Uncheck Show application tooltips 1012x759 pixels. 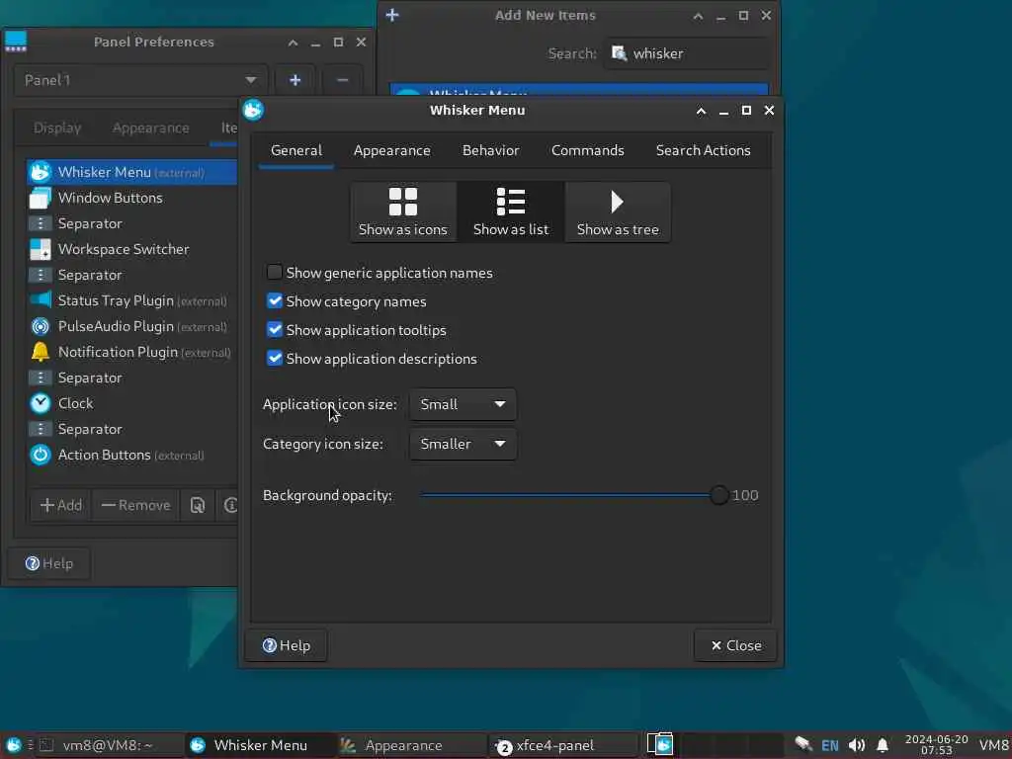click(275, 329)
